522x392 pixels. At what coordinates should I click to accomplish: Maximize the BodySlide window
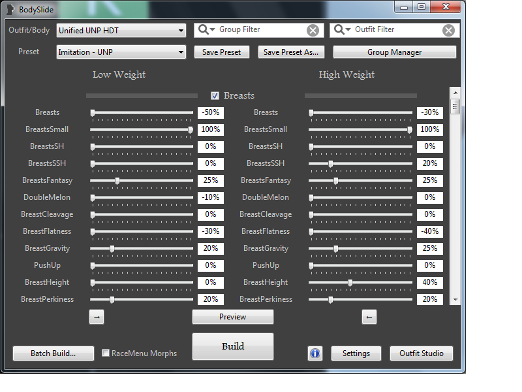pyautogui.click(x=422, y=7)
